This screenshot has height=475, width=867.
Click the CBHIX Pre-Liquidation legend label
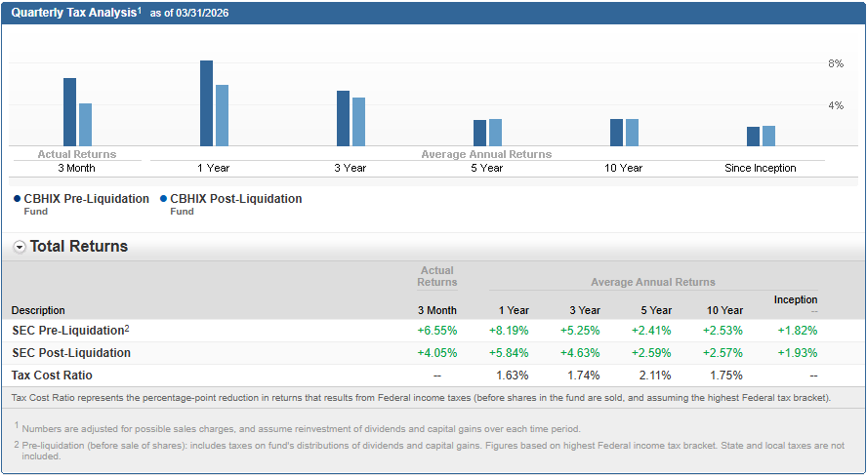pyautogui.click(x=87, y=199)
